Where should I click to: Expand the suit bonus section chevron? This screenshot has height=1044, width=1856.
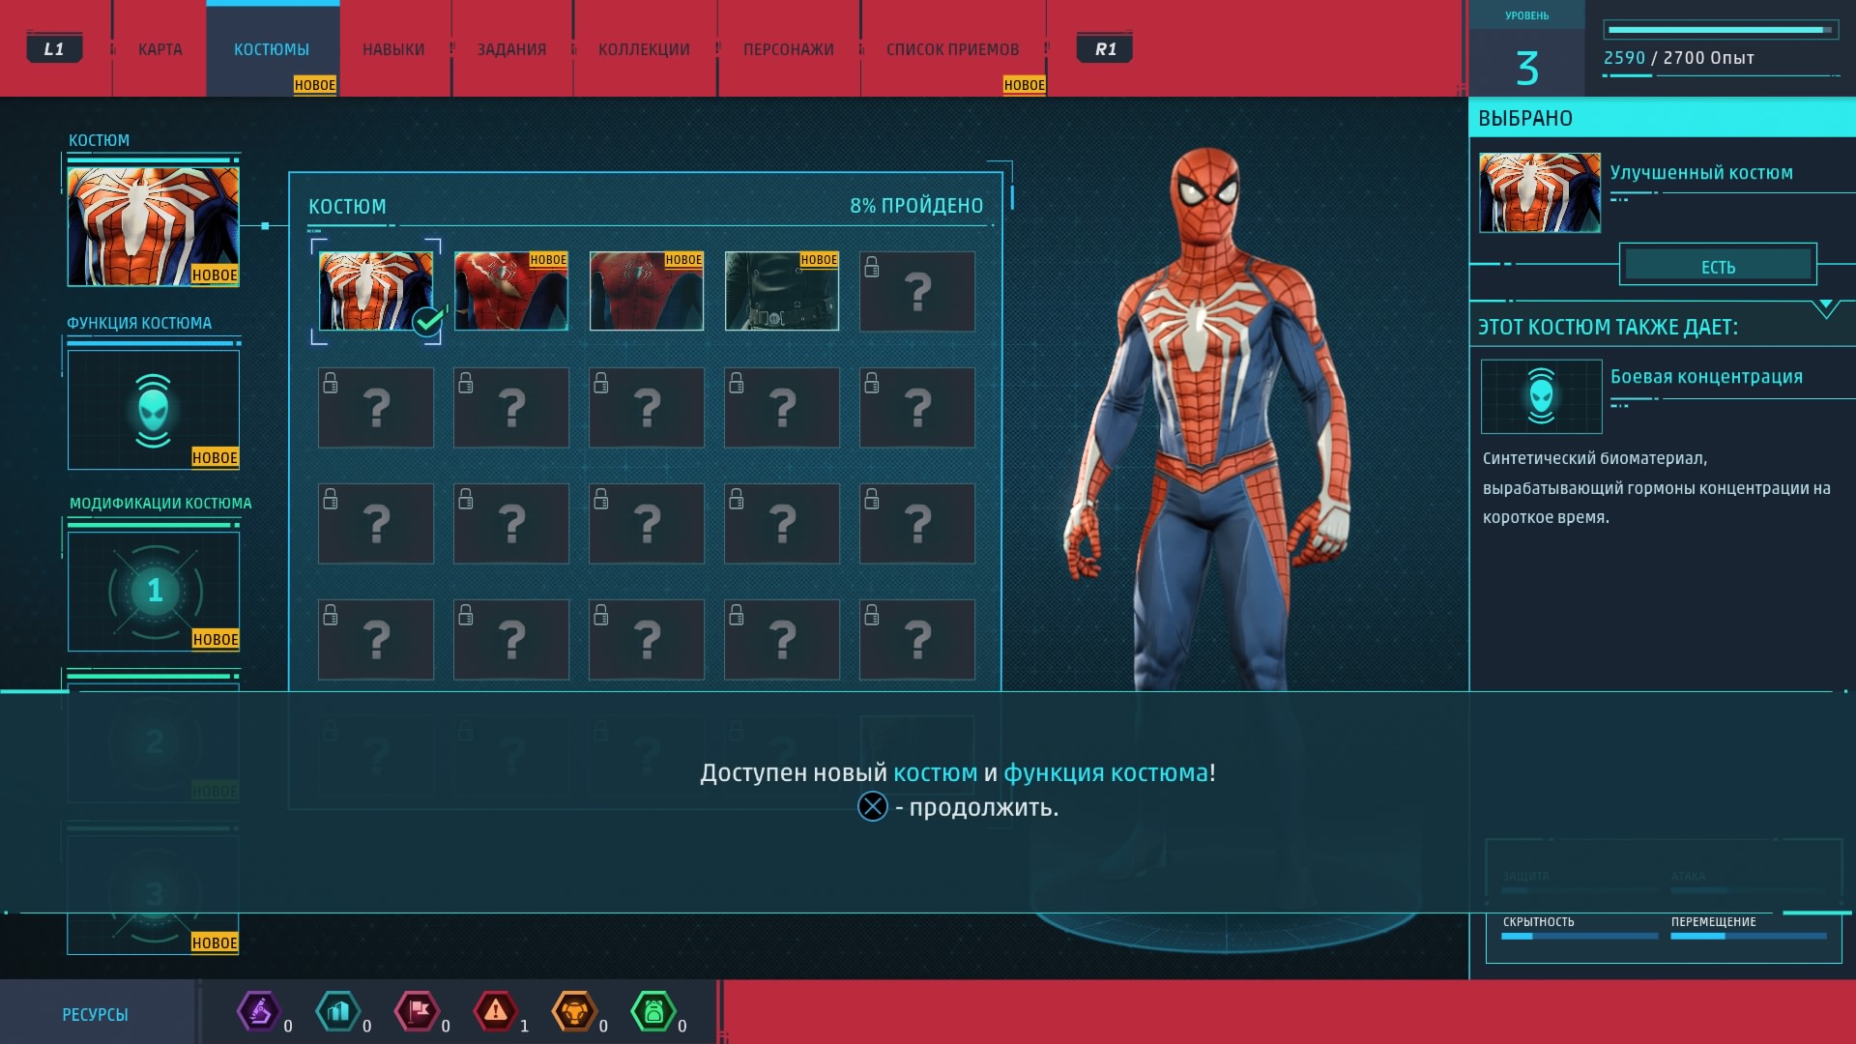click(1825, 308)
